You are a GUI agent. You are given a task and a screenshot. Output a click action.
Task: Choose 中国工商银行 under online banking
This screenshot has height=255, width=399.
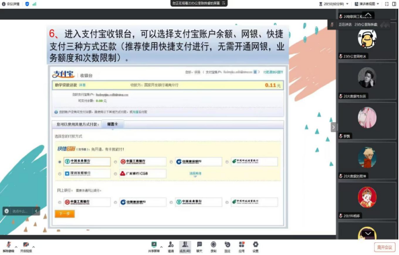click(x=60, y=202)
